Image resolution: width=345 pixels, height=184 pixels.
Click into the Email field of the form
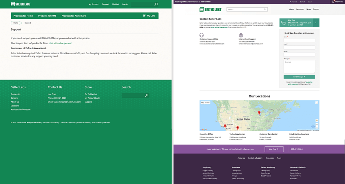click(x=299, y=47)
